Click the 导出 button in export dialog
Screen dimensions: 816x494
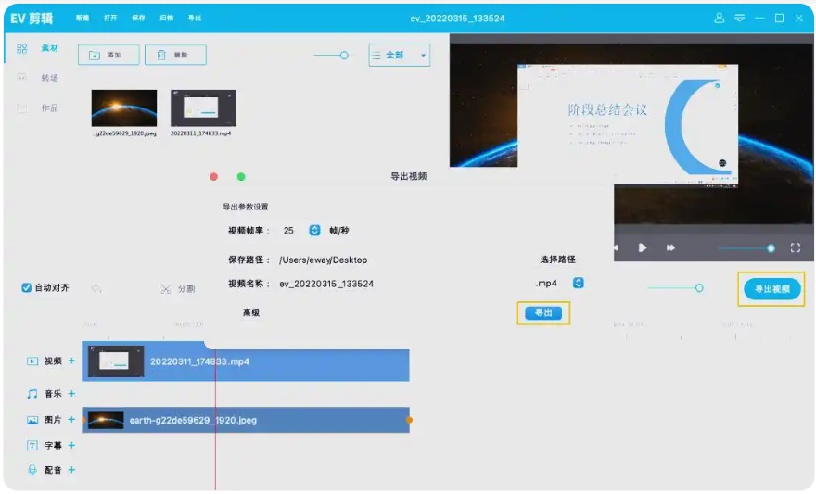click(x=543, y=313)
